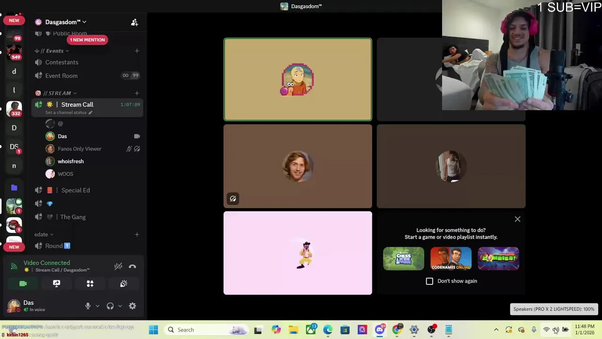Viewport: 602px width, 339px height.
Task: Join The Gang voice channel
Action: coord(87,217)
